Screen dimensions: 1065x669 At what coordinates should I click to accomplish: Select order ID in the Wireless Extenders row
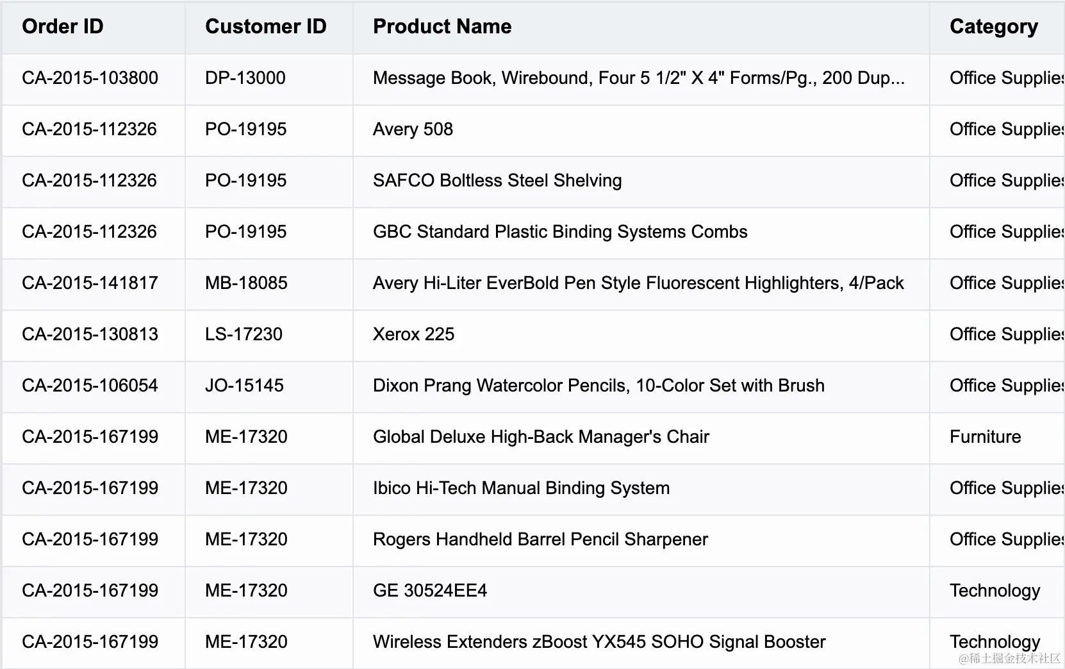[94, 643]
